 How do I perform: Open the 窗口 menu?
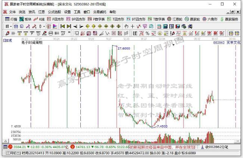(87, 12)
